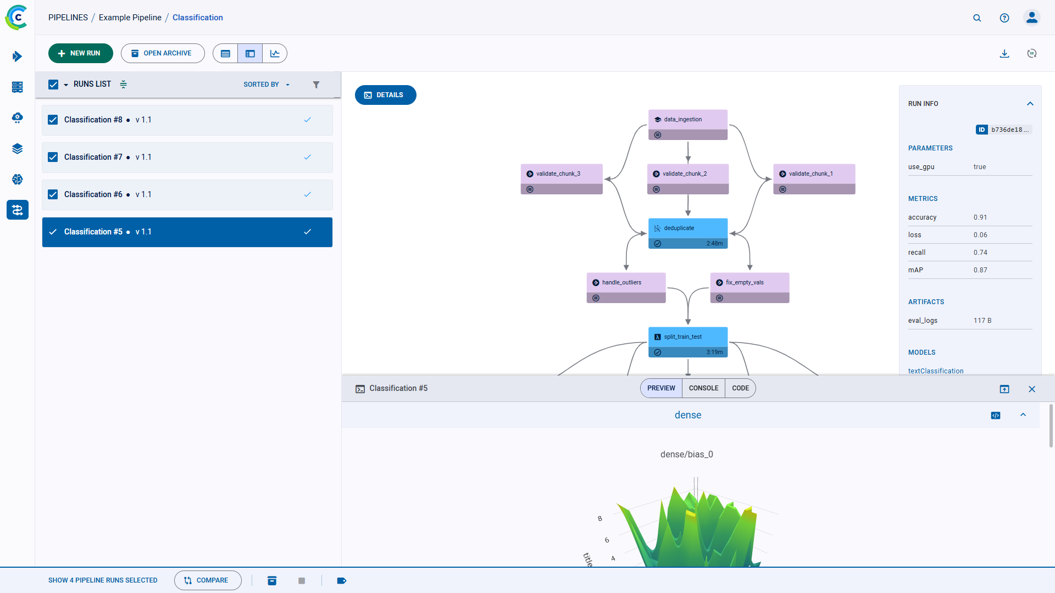The width and height of the screenshot is (1055, 593).
Task: Open the search magnifier icon
Action: click(977, 18)
